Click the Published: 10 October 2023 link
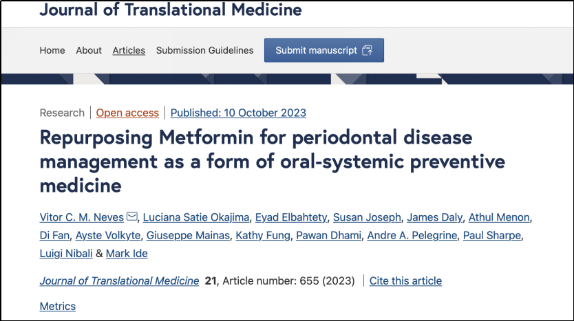The width and height of the screenshot is (574, 321). pyautogui.click(x=238, y=113)
